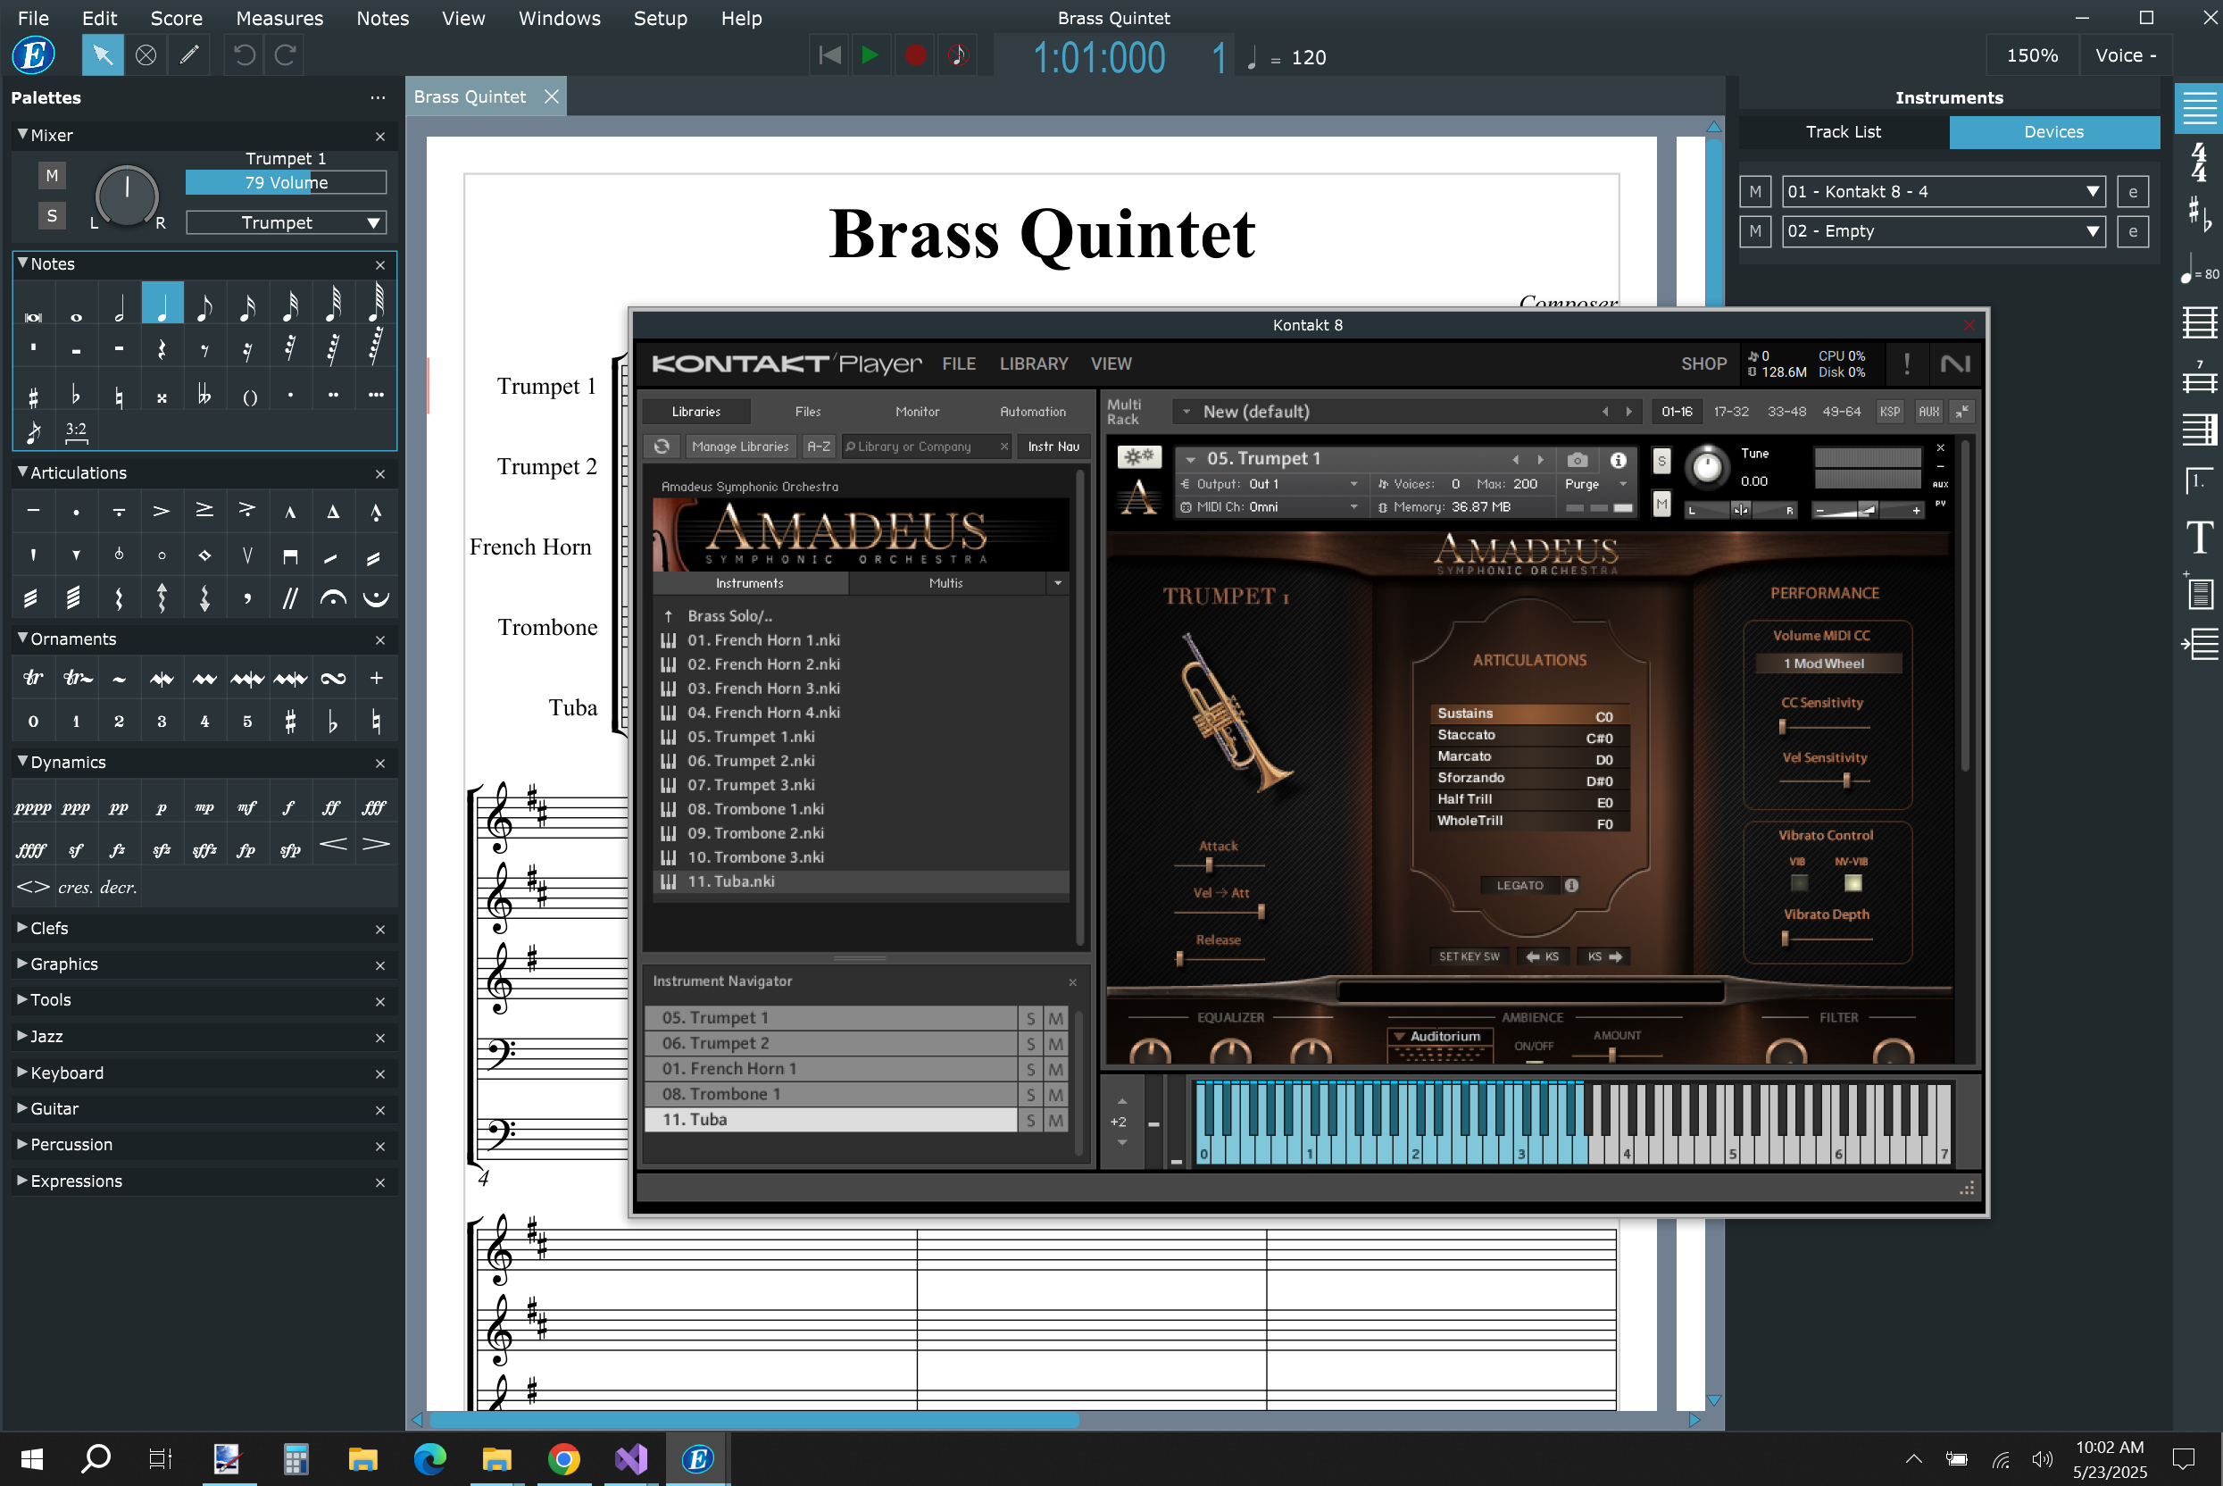Mute device 02 - Empty

[1755, 231]
